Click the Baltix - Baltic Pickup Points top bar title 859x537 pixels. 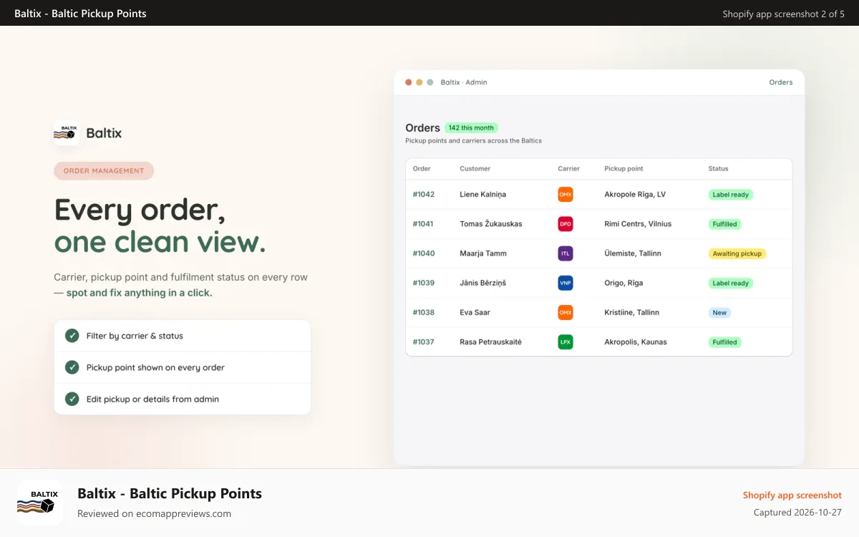pos(80,14)
